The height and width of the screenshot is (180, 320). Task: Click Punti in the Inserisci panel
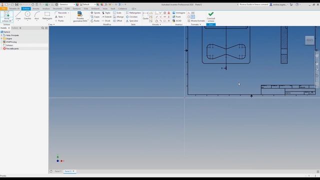[x=176, y=16]
